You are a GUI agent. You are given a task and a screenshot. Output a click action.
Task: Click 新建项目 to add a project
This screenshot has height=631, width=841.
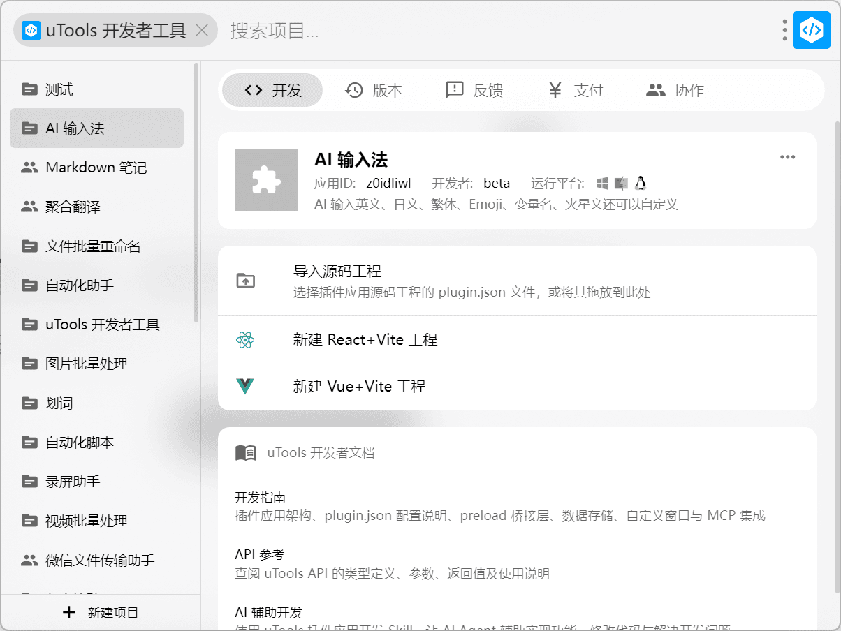[101, 613]
